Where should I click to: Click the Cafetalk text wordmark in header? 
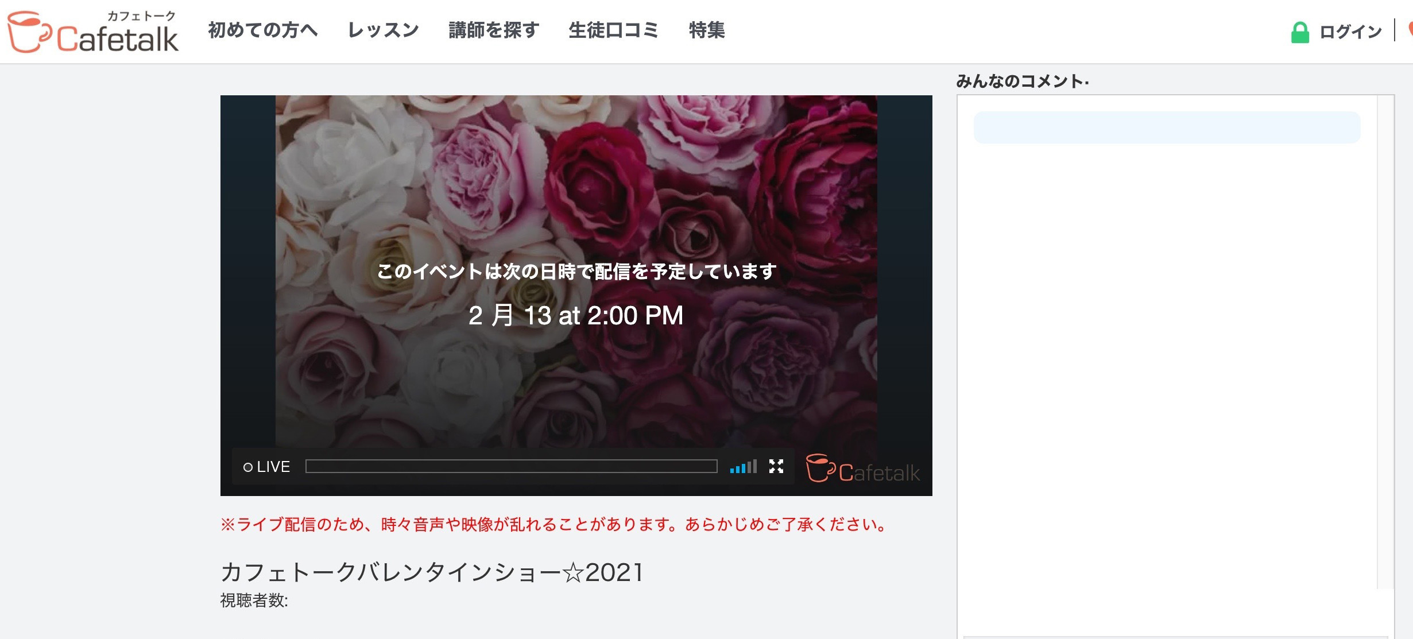[118, 39]
